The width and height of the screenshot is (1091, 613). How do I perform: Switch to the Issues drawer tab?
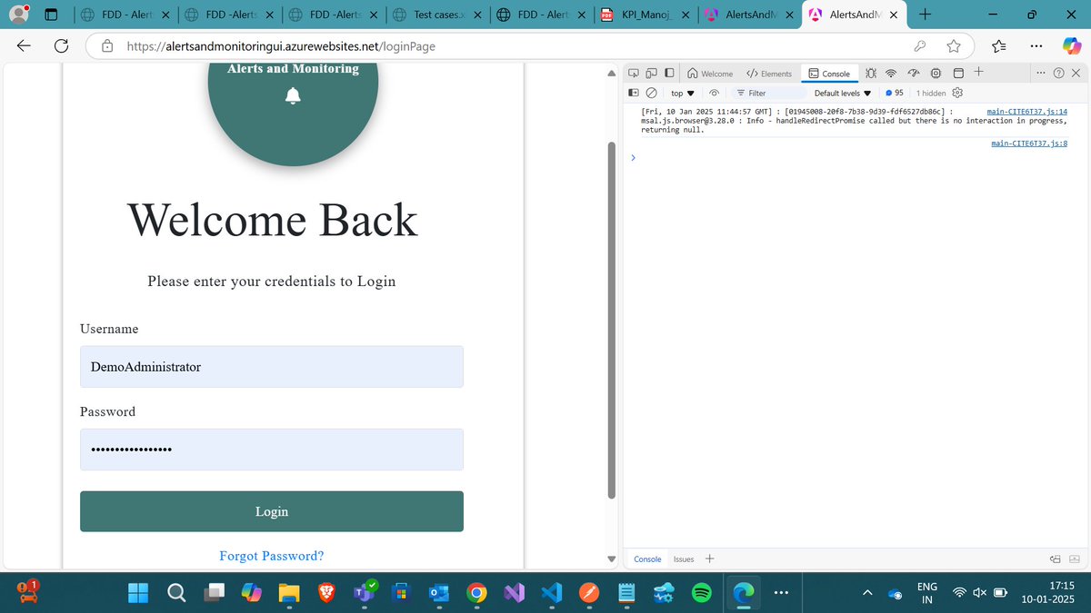point(684,559)
